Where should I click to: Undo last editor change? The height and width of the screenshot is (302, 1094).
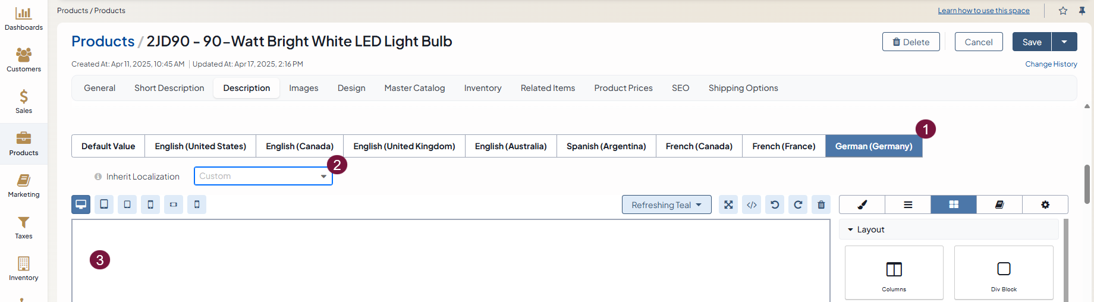click(775, 205)
